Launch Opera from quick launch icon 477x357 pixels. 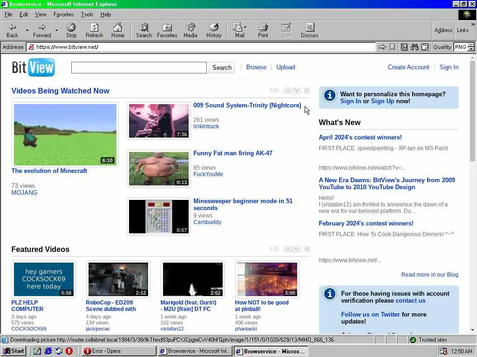click(69, 351)
